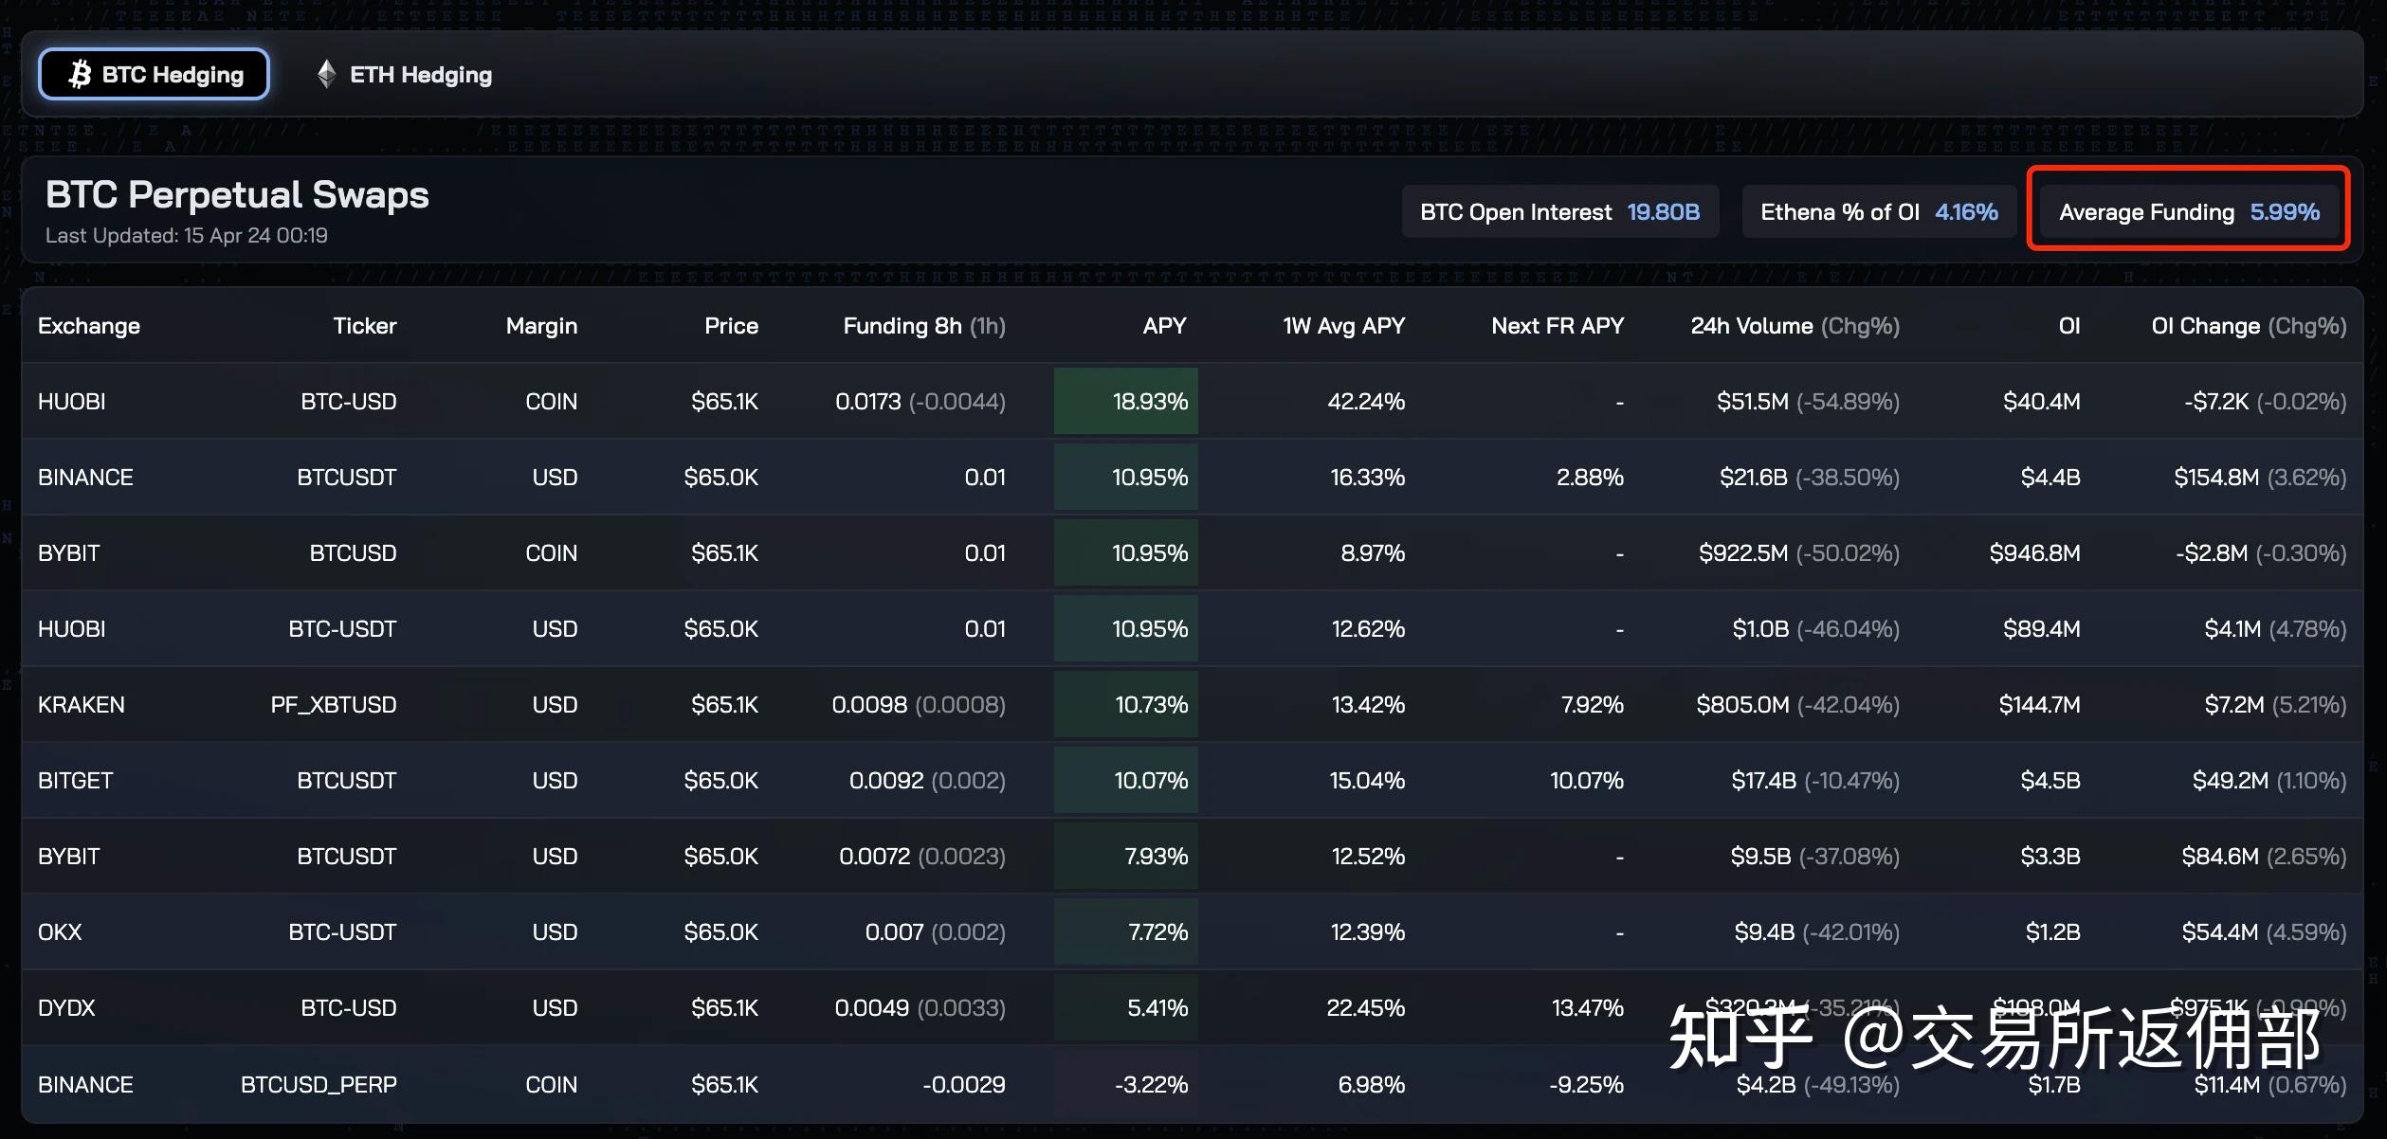Click the 7.92% Next FR APY cell

(1592, 705)
